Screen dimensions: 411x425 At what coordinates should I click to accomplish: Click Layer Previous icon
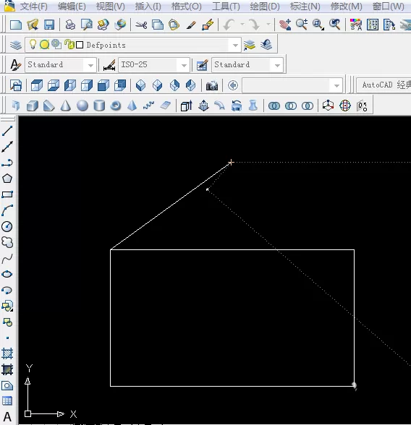pos(266,45)
